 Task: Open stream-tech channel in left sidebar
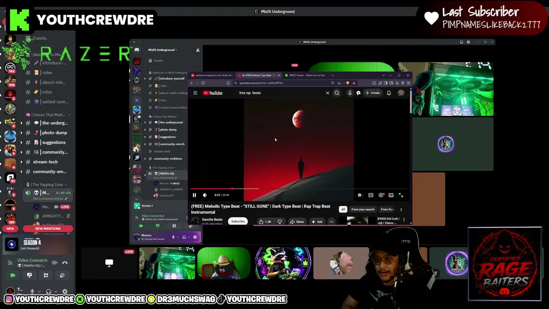point(45,162)
